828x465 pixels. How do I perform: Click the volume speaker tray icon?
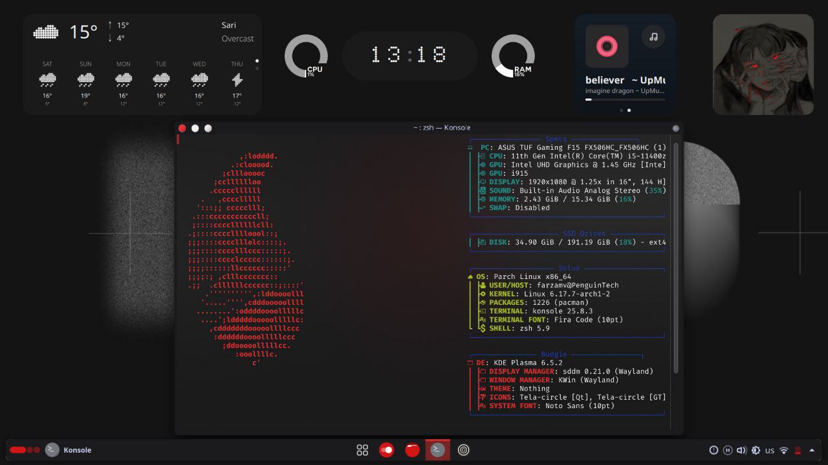[741, 450]
